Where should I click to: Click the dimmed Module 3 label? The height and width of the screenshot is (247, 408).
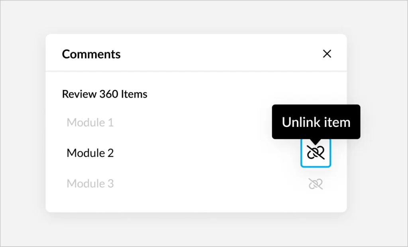click(x=90, y=184)
